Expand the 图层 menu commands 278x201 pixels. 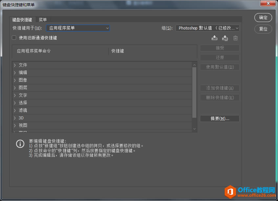[x=15, y=88]
